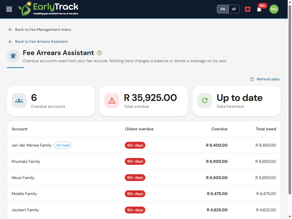Click Nkosi Family's total owed R 6,900.00
This screenshot has height=219, width=292.
[265, 178]
